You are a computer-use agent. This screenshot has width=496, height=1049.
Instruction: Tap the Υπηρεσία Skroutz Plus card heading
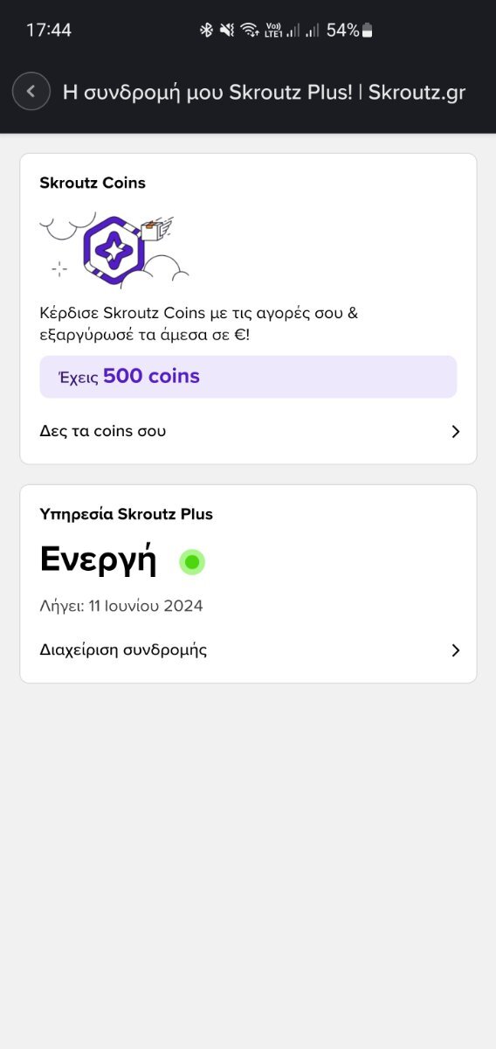pos(126,514)
